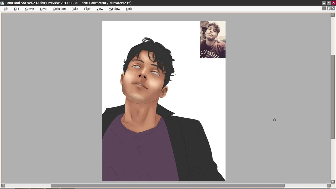Open the View menu

[x=100, y=9]
